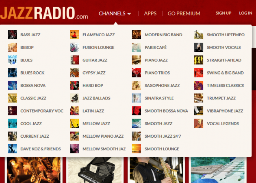The height and width of the screenshot is (183, 256).
Task: Click the Sign Up link
Action: click(223, 13)
